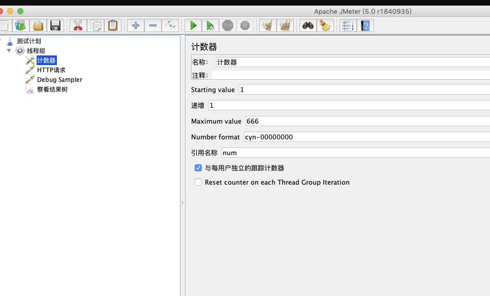Cut selection with the scissors icon
The image size is (490, 296).
[78, 25]
